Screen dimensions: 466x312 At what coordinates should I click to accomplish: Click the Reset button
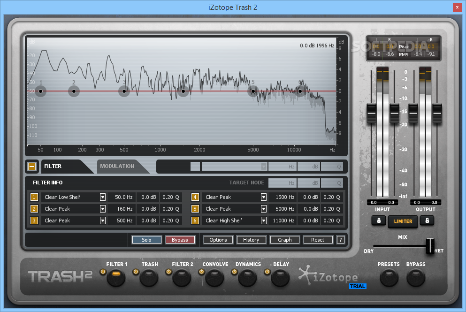click(318, 240)
